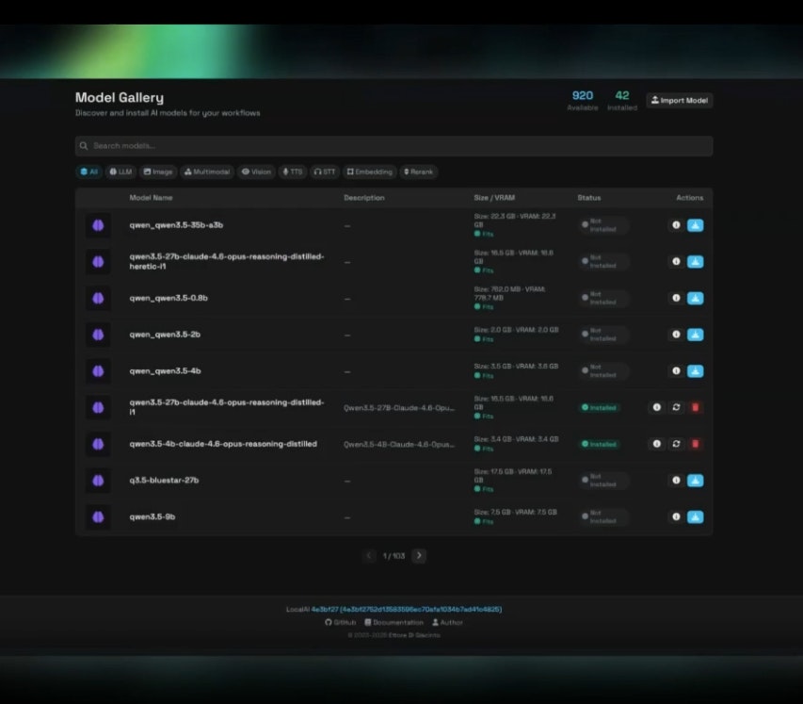Download qwen_qwen3.5-0.8b model

(695, 298)
